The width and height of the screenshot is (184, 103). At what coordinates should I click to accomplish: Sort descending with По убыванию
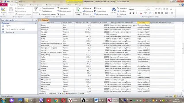45,11
